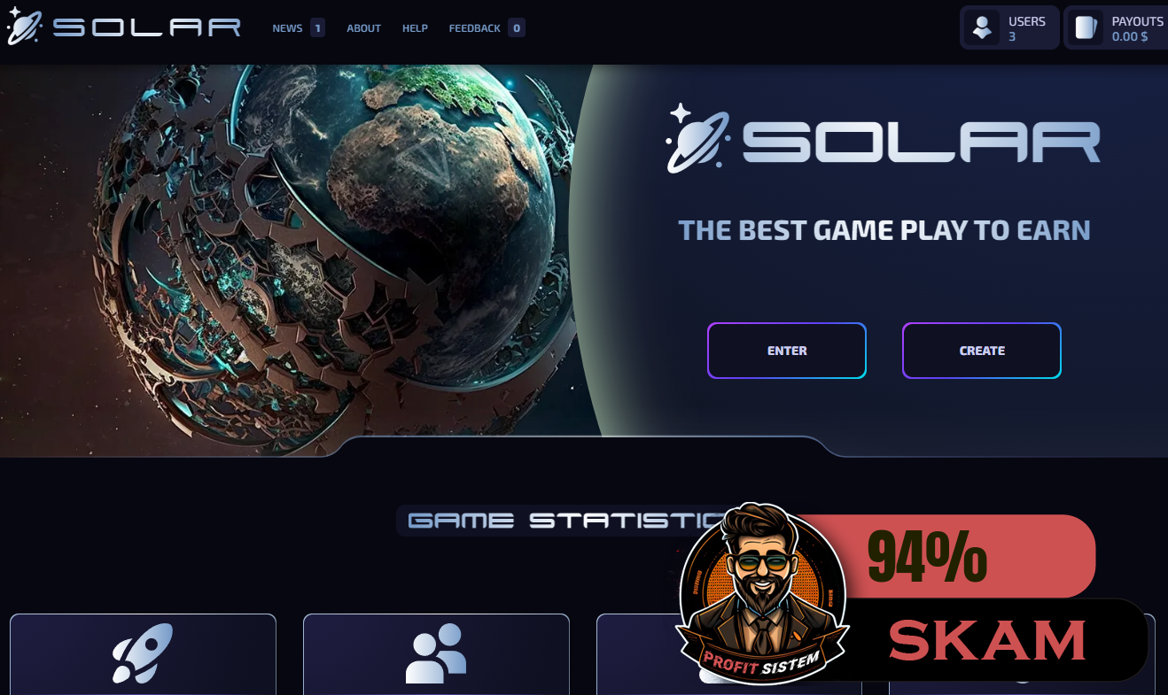The width and height of the screenshot is (1168, 695).
Task: Click the rocket icon statistics card
Action: [143, 653]
